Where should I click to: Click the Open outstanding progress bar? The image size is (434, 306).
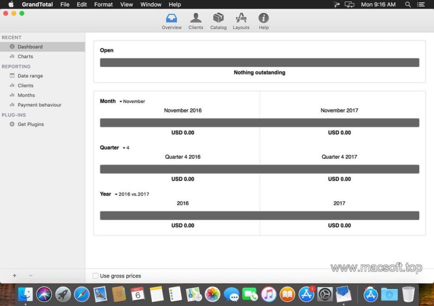click(259, 62)
